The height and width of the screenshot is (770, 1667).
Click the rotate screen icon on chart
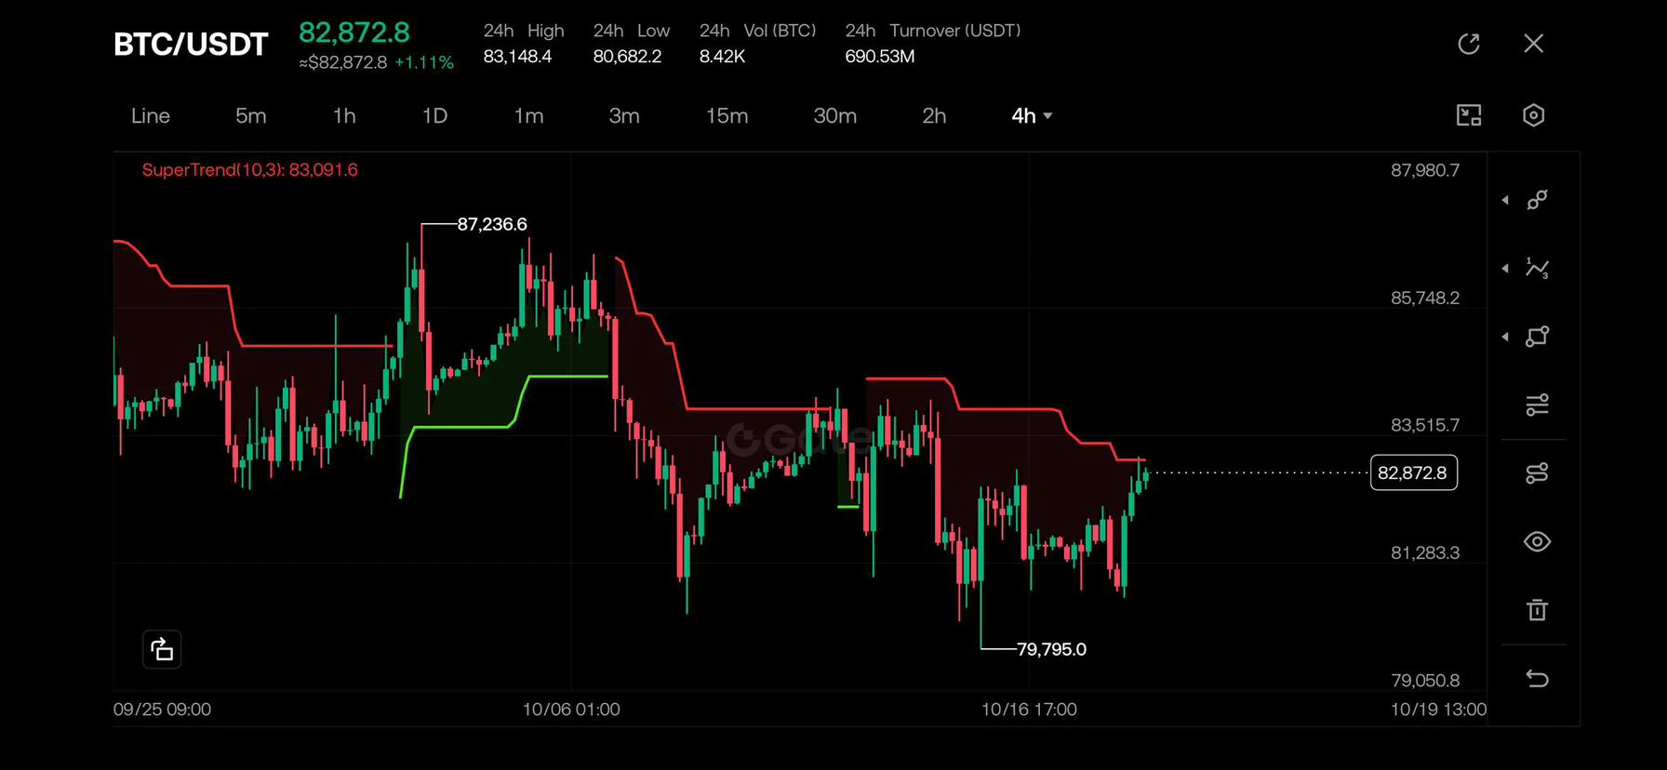pyautogui.click(x=162, y=649)
